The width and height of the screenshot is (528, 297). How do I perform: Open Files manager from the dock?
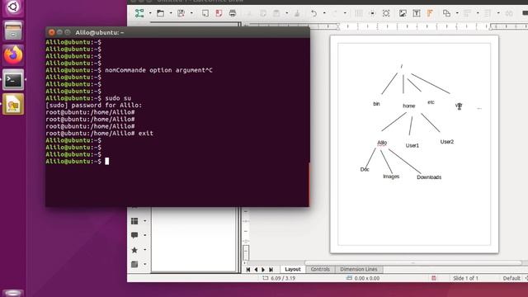(13, 31)
